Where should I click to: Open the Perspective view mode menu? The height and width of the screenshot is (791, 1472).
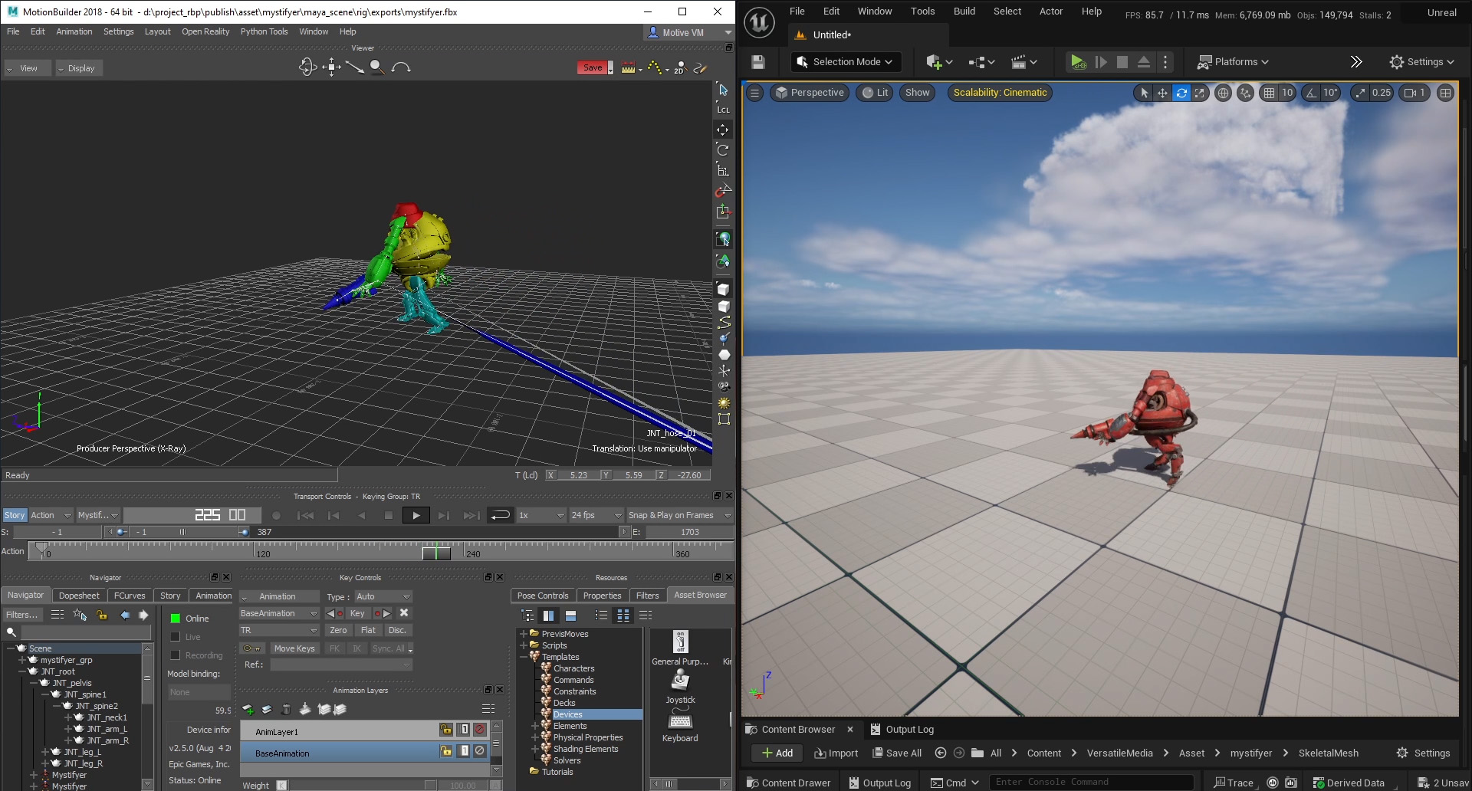tap(810, 93)
